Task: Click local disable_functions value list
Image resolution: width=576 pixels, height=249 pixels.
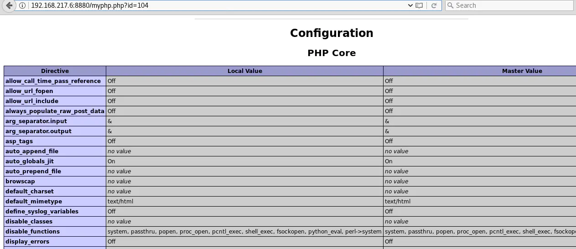Action: point(244,232)
